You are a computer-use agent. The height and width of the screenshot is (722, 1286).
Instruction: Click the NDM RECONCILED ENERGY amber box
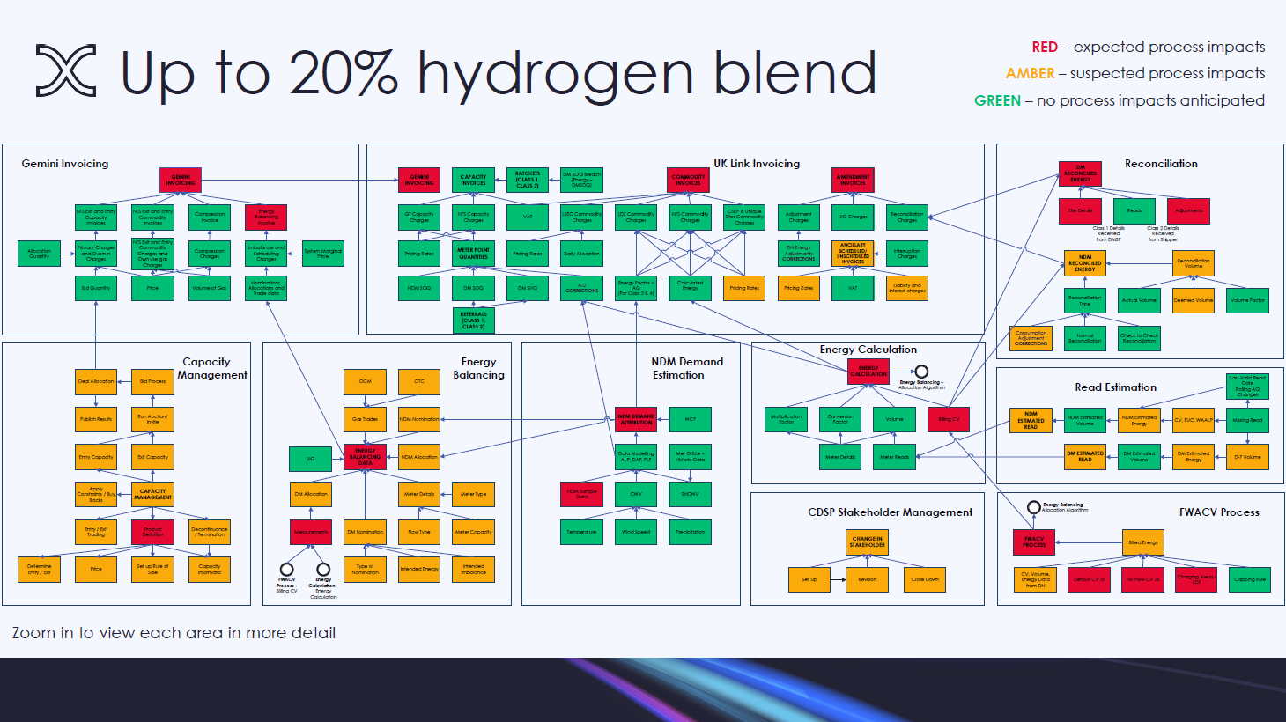tap(1085, 263)
